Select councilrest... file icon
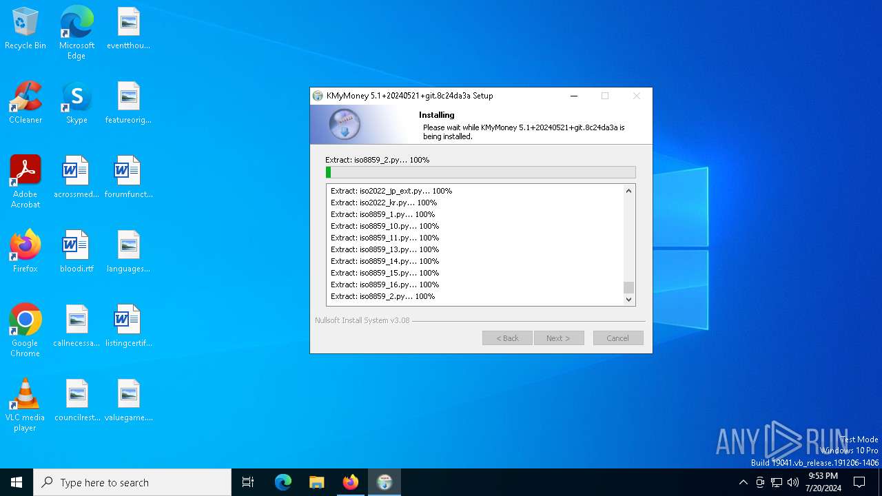The height and width of the screenshot is (496, 882). pyautogui.click(x=76, y=401)
